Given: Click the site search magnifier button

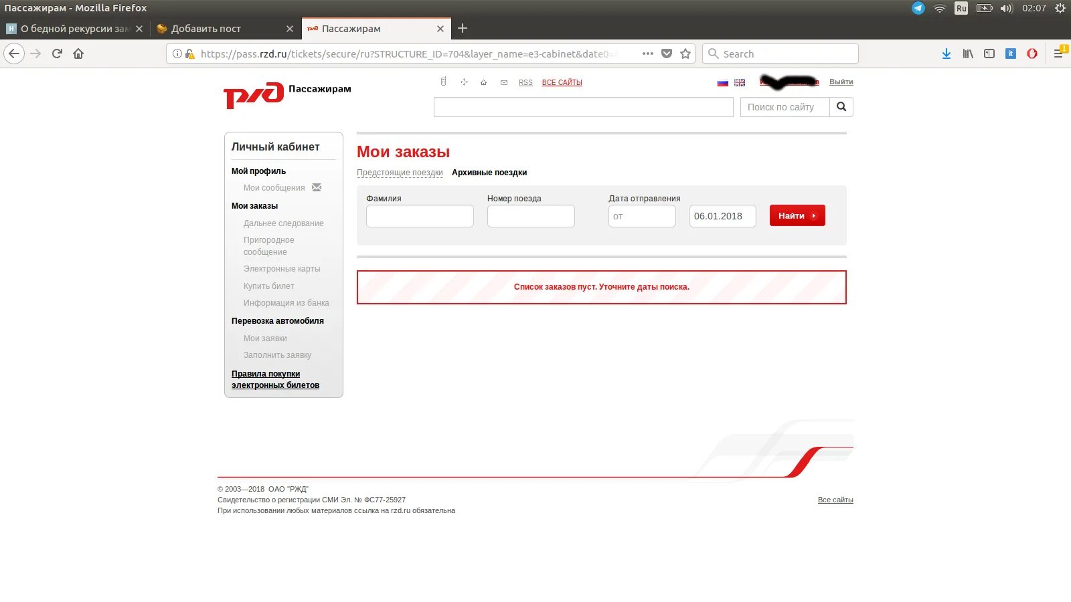Looking at the screenshot, I should pos(841,107).
